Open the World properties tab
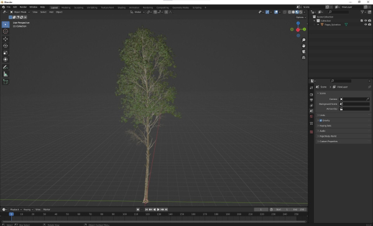 (311, 117)
